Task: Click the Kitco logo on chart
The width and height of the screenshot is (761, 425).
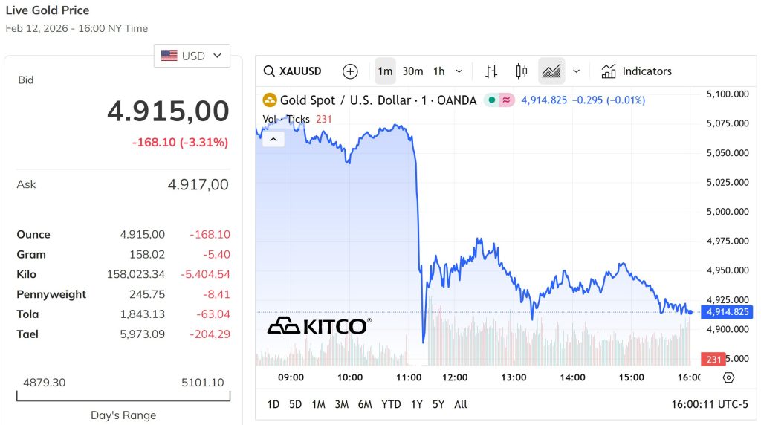Action: click(x=319, y=325)
